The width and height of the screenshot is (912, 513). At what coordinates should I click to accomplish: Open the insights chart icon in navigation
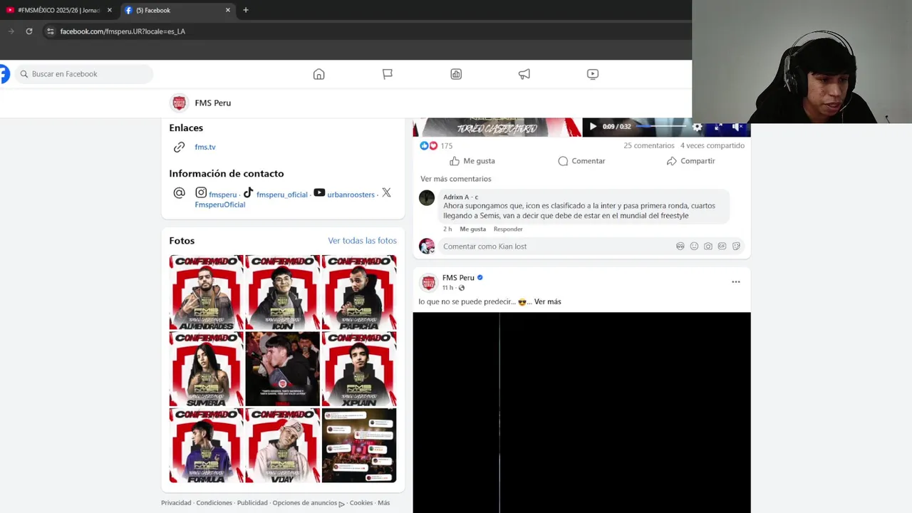coord(456,74)
